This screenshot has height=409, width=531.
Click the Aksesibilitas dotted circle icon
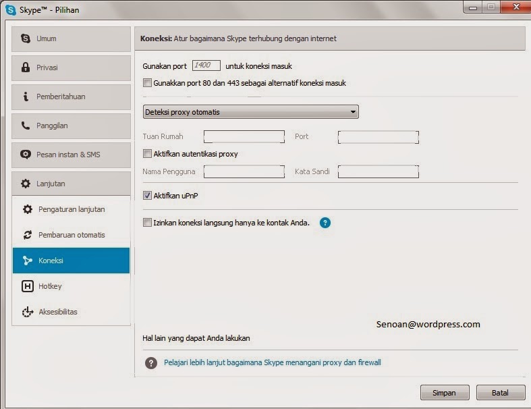click(28, 312)
